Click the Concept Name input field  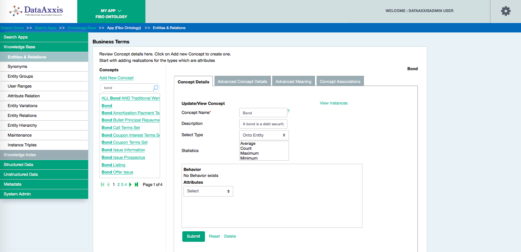click(x=263, y=113)
